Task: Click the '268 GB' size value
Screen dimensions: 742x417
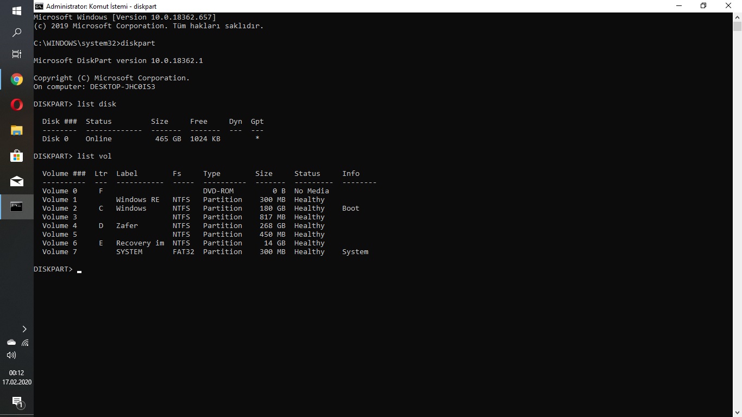Action: 273,225
